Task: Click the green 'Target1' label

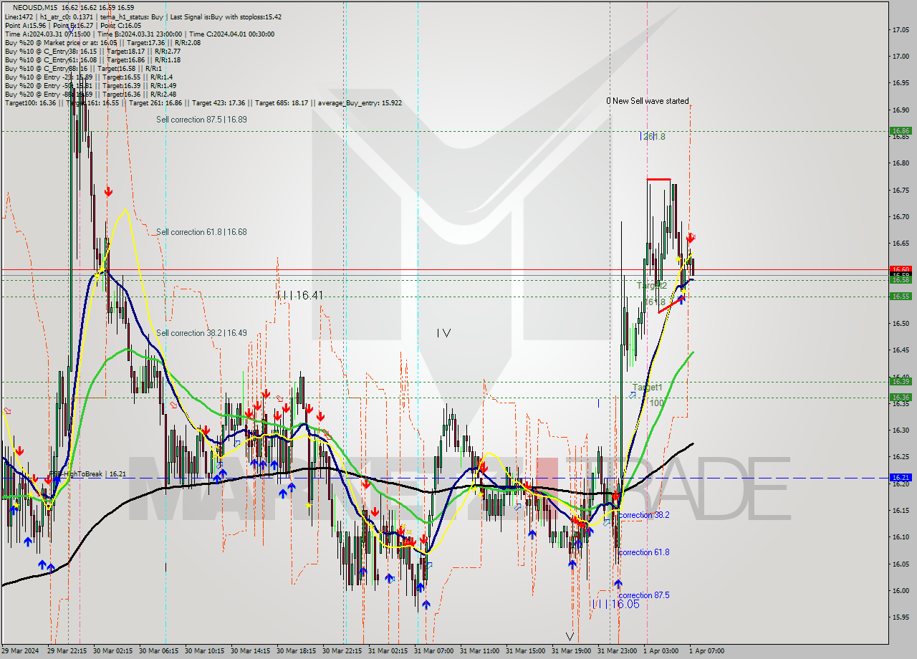Action: pyautogui.click(x=647, y=387)
